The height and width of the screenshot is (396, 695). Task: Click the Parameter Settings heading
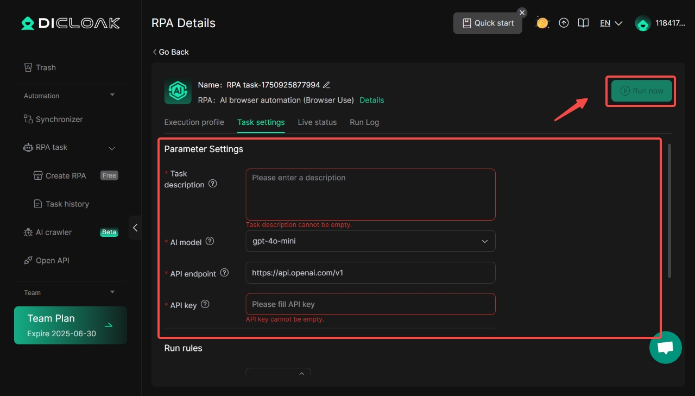coord(204,149)
